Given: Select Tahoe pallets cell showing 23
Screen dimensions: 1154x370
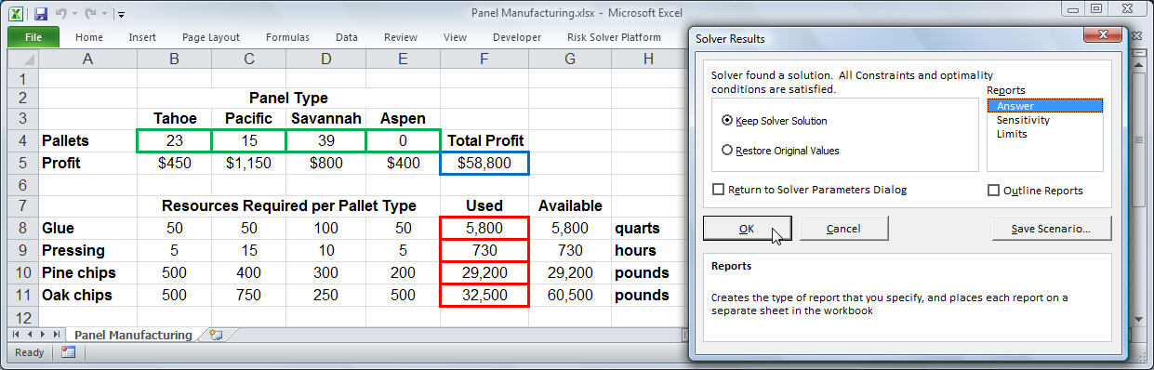Looking at the screenshot, I should coord(174,140).
